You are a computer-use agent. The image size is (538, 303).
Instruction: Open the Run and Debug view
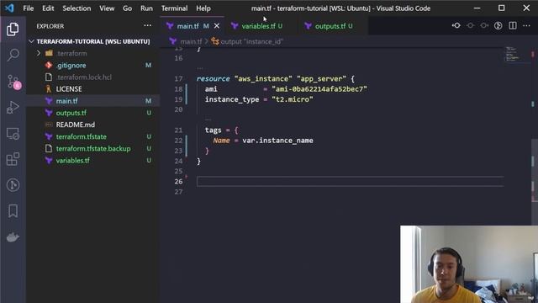point(13,108)
